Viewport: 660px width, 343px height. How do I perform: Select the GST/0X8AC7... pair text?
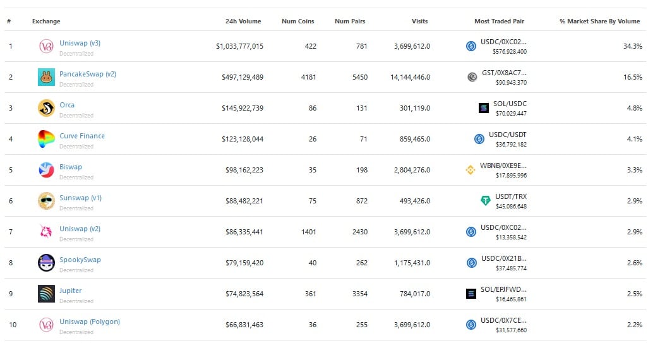504,73
